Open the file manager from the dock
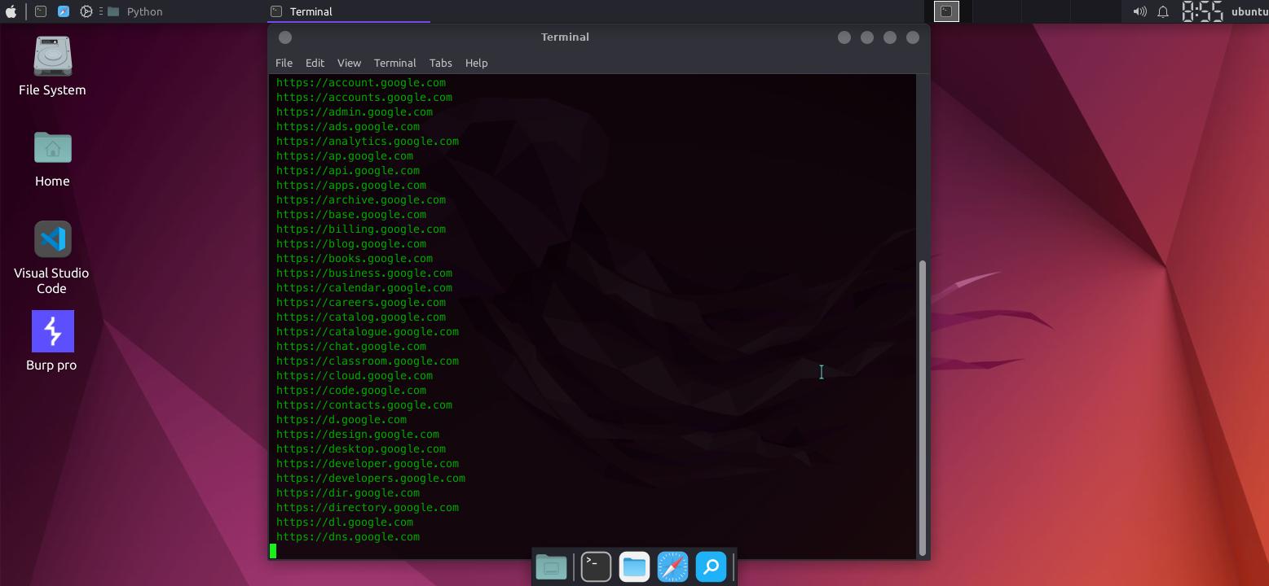 click(x=634, y=566)
